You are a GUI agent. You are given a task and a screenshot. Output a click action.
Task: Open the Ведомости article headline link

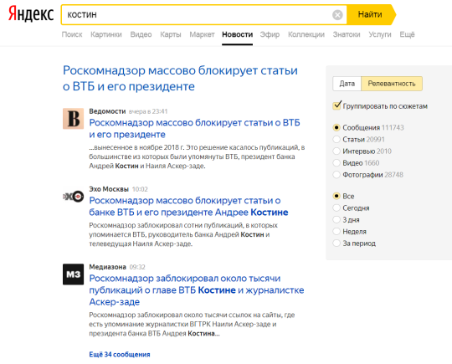[x=194, y=129]
